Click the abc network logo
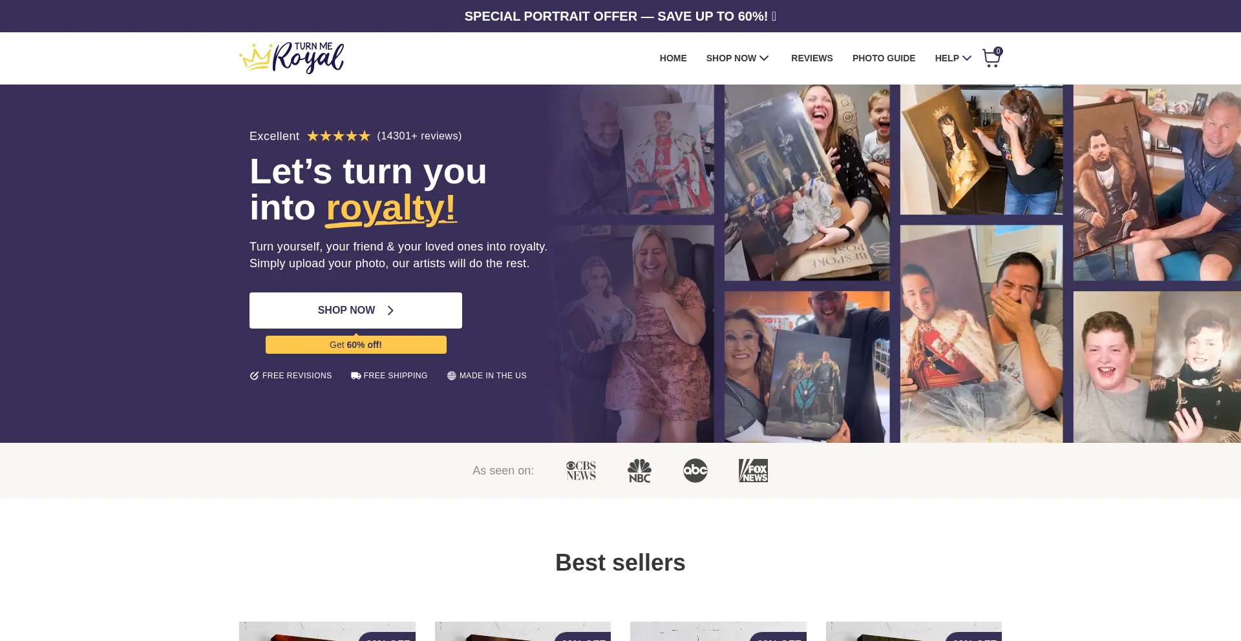The height and width of the screenshot is (641, 1241). 695,471
